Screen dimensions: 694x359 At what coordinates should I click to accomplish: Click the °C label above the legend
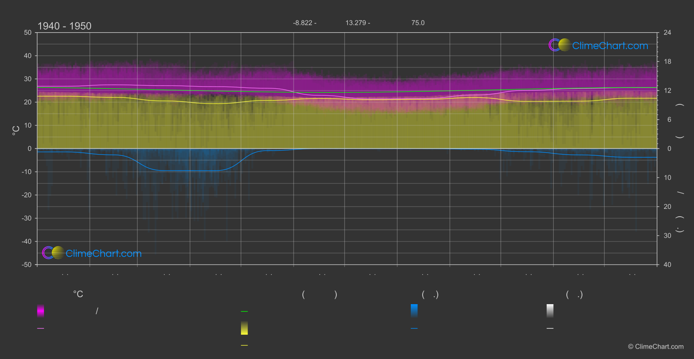(78, 295)
